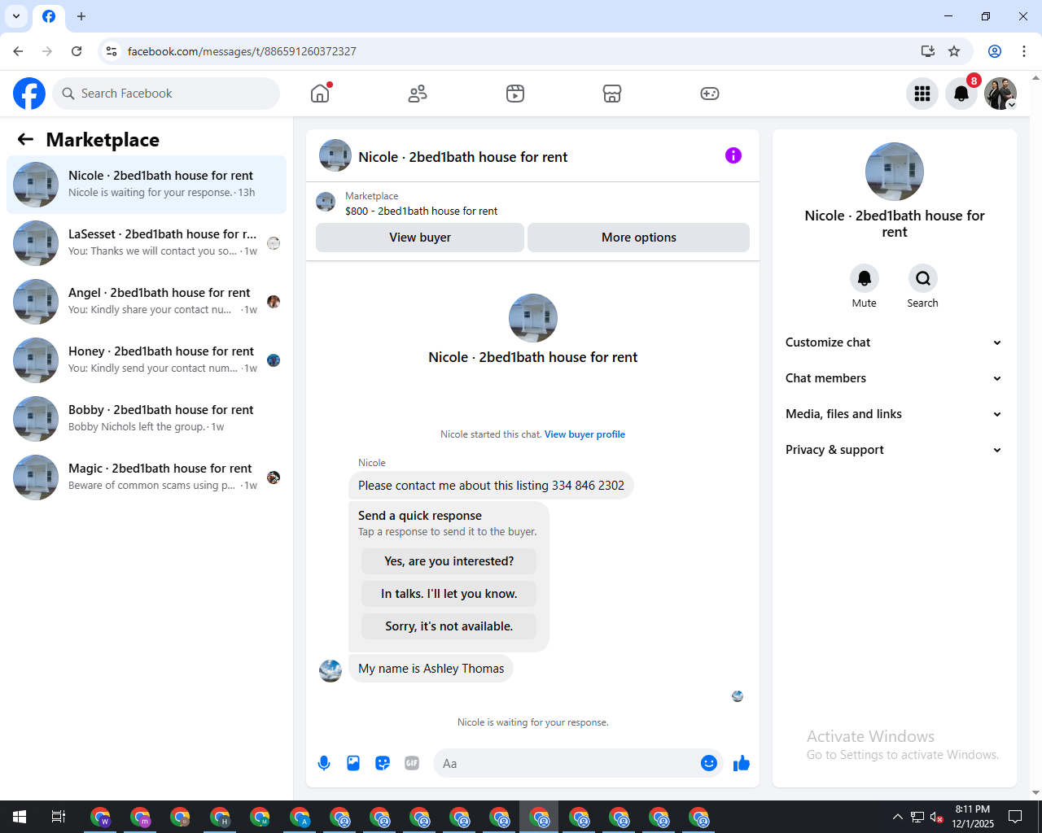Open the account profile picture menu

[1000, 94]
